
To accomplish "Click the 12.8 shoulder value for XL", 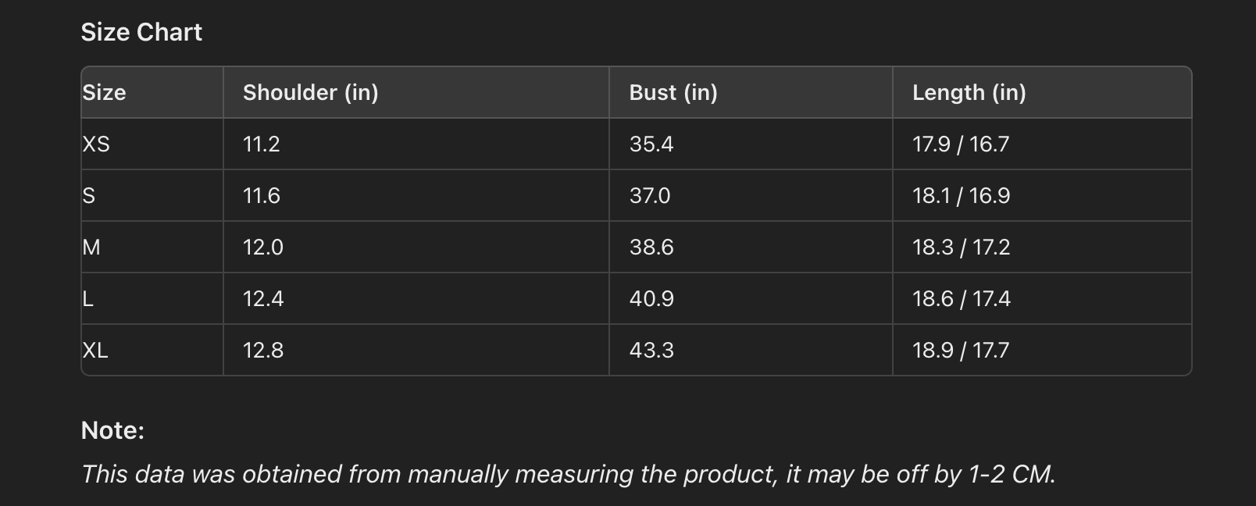I will tap(262, 350).
